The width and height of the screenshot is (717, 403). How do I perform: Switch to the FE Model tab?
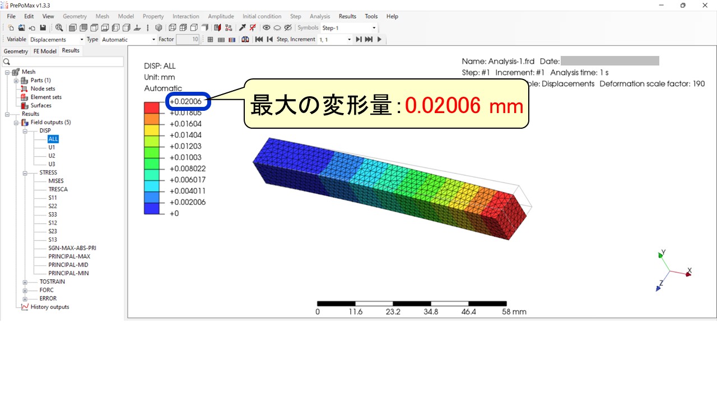45,51
